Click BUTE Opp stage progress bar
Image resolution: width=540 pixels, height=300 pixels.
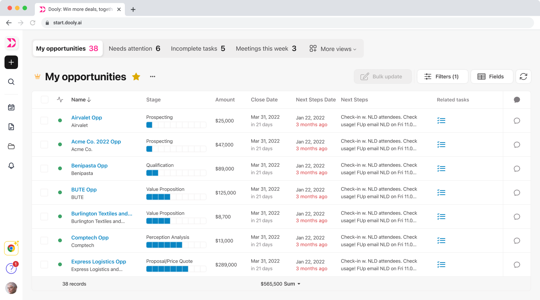click(176, 197)
